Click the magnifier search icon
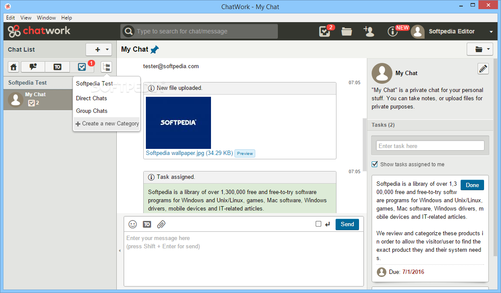The image size is (501, 293). (x=129, y=31)
